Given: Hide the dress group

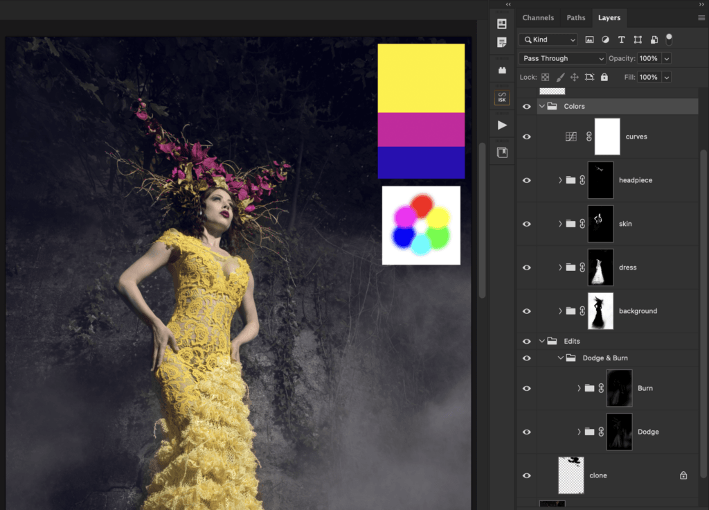Looking at the screenshot, I should point(527,267).
